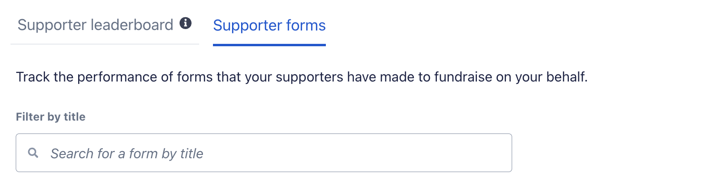Switch to the Supporter forms tab
Image resolution: width=727 pixels, height=184 pixels.
click(269, 25)
